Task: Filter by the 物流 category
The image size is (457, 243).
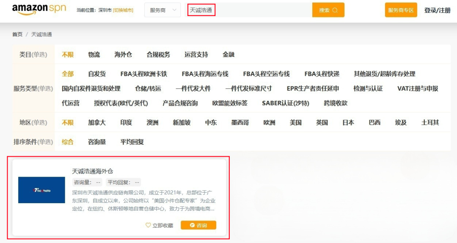Action: coord(94,55)
